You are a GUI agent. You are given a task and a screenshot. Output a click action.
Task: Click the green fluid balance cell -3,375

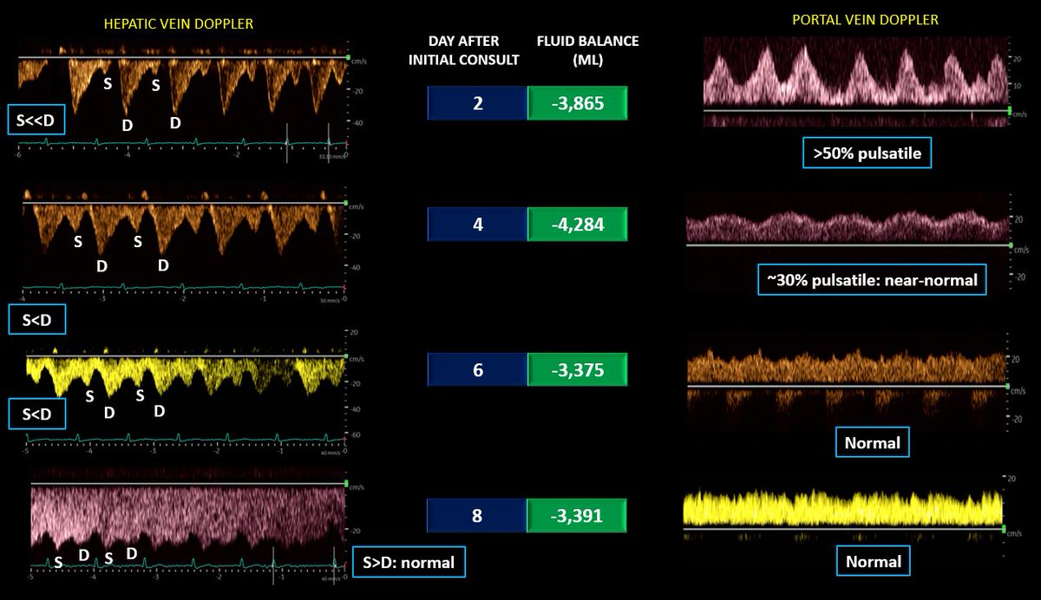(x=578, y=369)
